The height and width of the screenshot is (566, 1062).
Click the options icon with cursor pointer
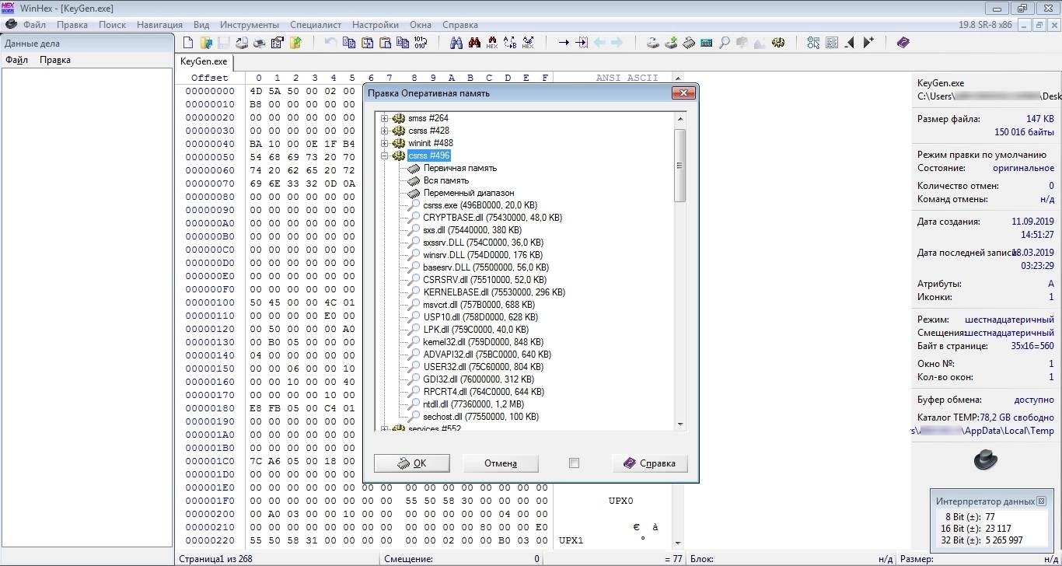[x=813, y=43]
